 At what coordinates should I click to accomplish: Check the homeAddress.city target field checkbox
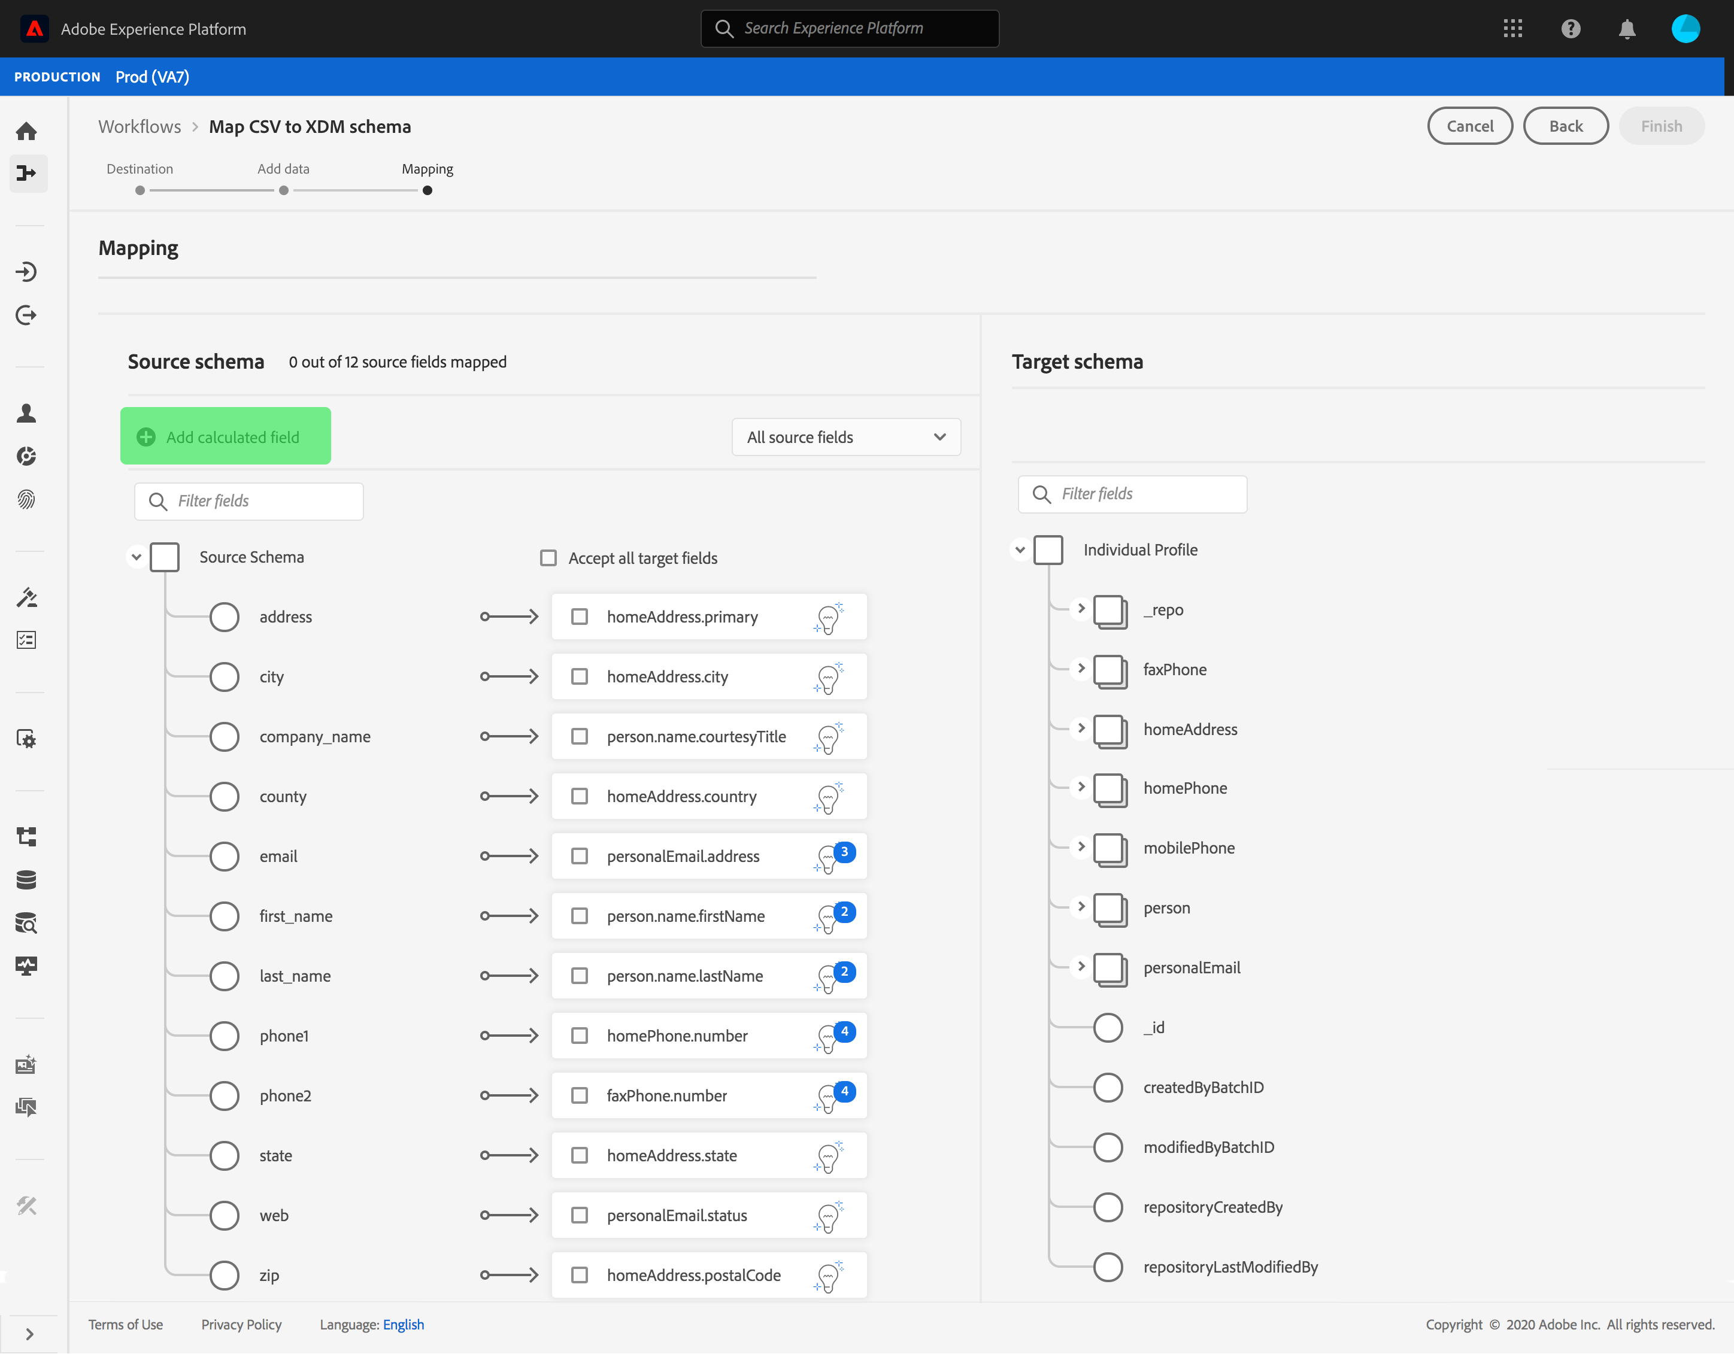(580, 677)
